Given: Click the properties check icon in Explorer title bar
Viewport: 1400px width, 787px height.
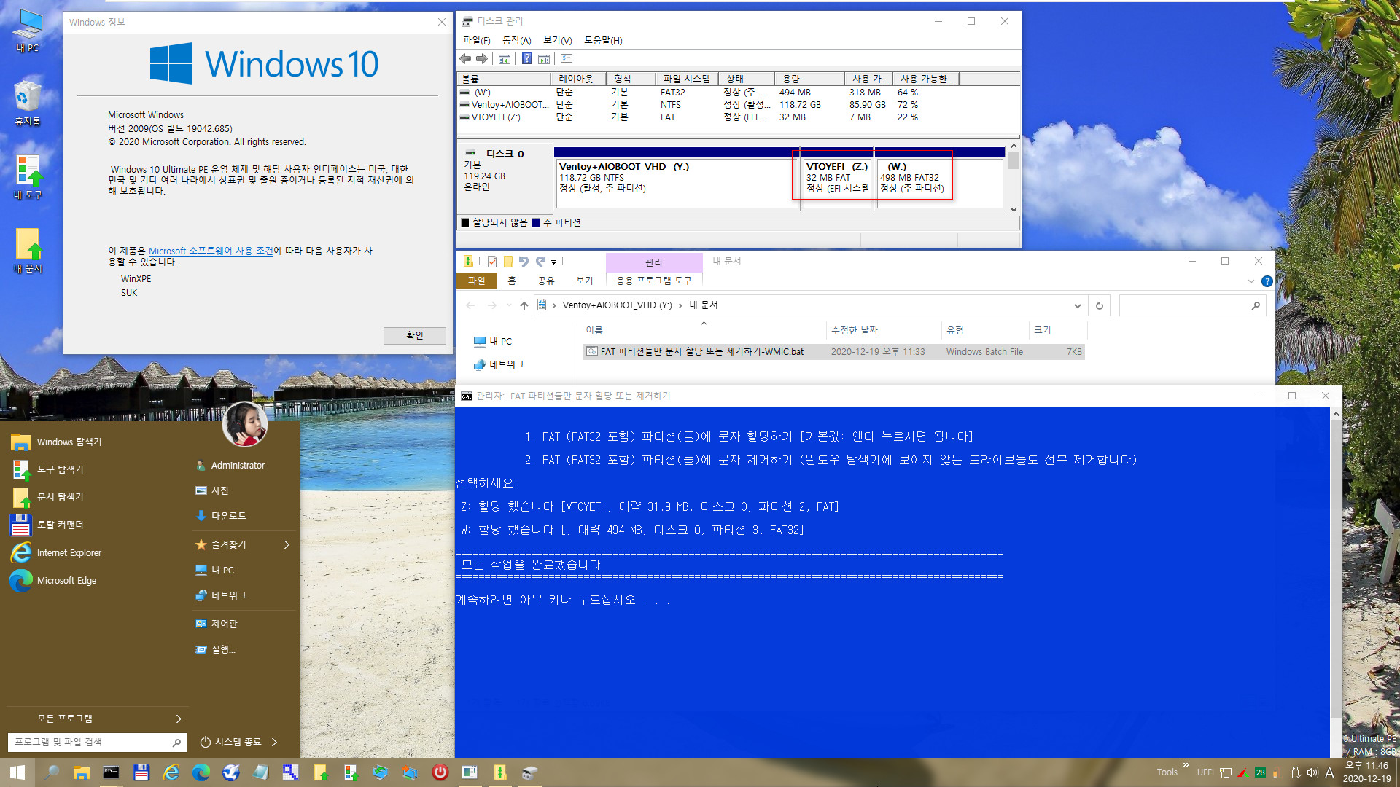Looking at the screenshot, I should pos(492,262).
